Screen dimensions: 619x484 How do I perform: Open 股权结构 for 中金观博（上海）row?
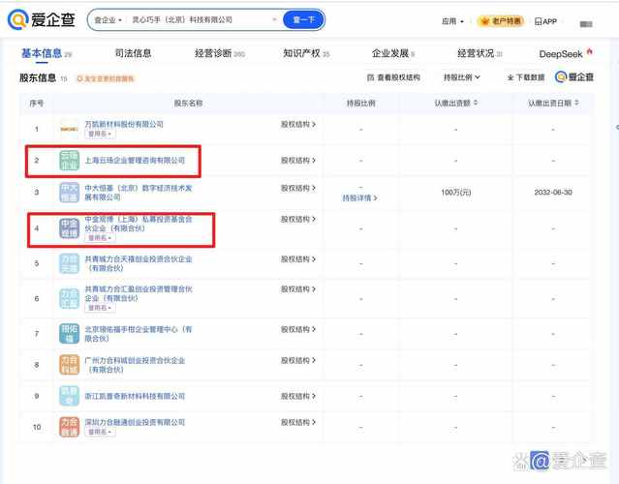click(298, 220)
